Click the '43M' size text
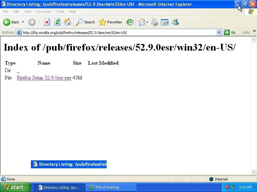Viewport: 257px width, 192px height. (77, 78)
